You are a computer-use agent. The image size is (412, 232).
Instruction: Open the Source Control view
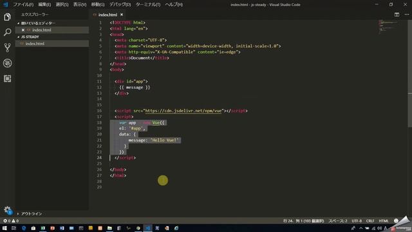tap(7, 48)
